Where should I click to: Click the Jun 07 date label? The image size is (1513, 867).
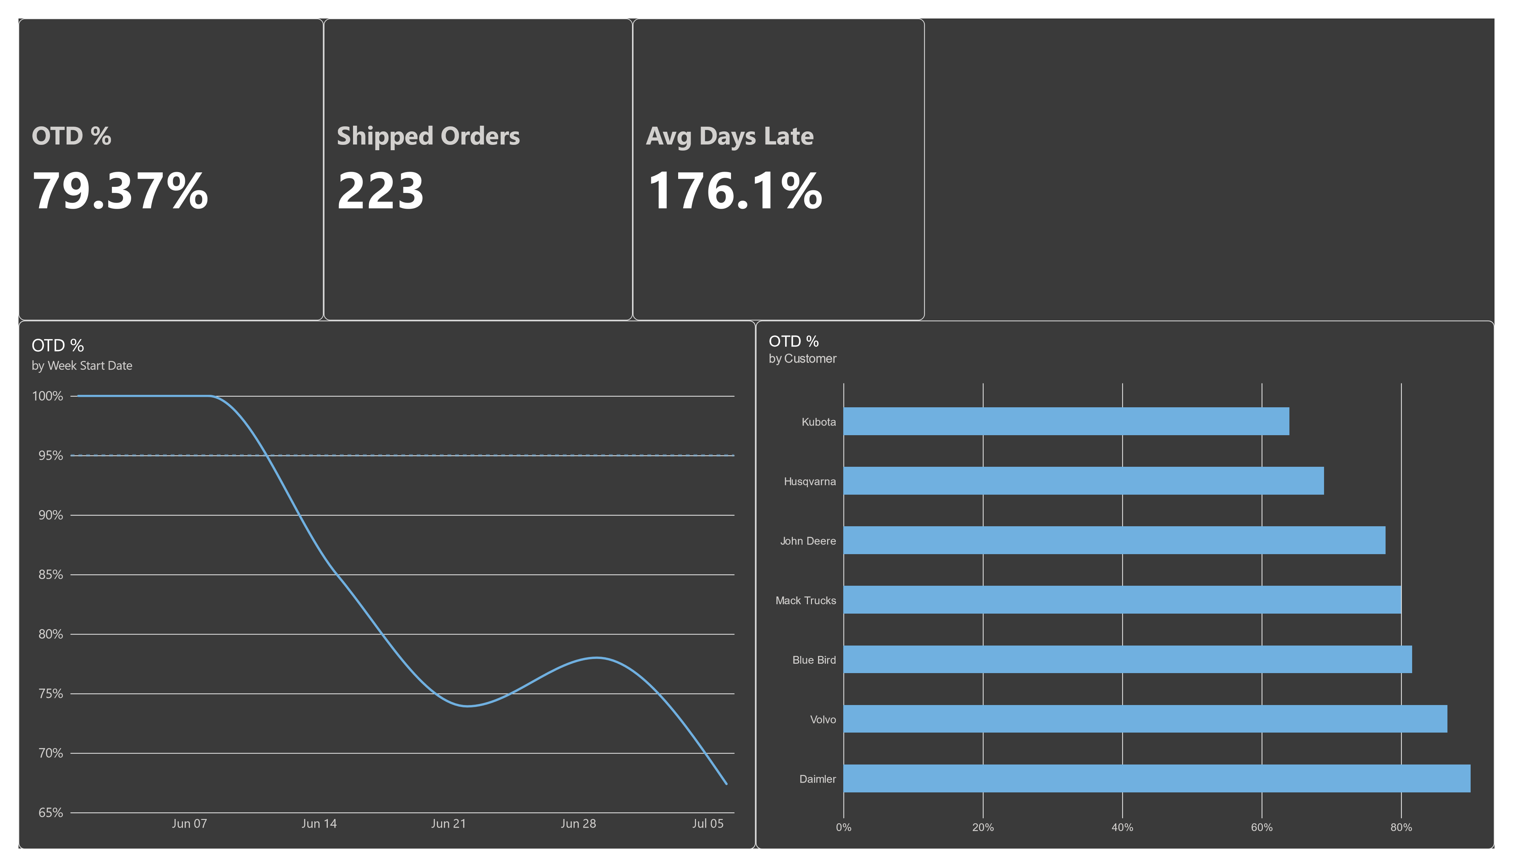point(189,824)
